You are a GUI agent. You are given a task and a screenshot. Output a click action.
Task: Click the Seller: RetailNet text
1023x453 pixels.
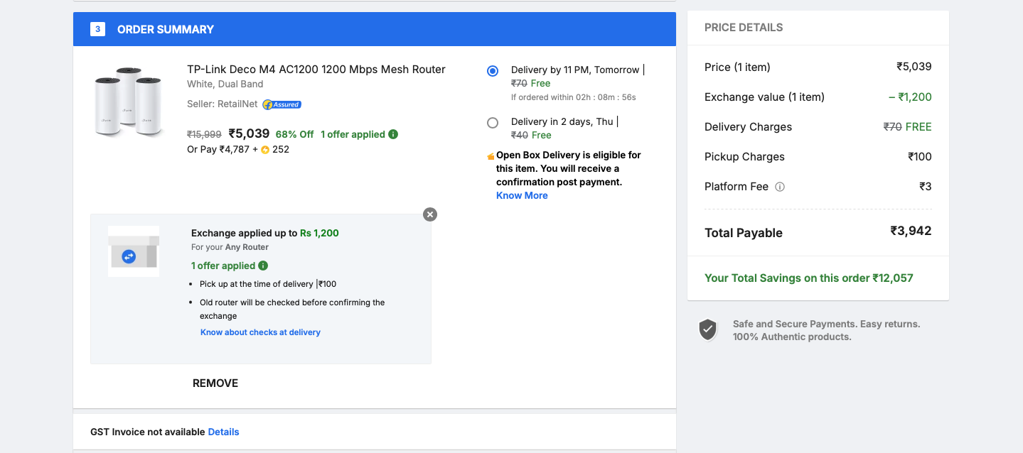click(223, 104)
